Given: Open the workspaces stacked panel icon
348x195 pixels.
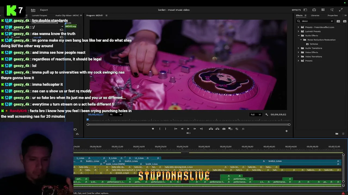Looking at the screenshot, I should 323,10.
